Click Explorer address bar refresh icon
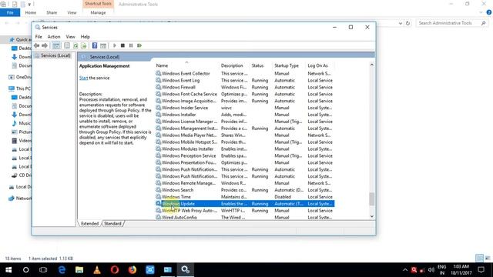The image size is (493, 277). click(x=407, y=23)
